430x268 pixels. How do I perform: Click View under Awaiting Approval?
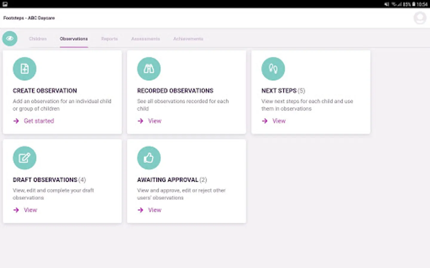click(155, 210)
